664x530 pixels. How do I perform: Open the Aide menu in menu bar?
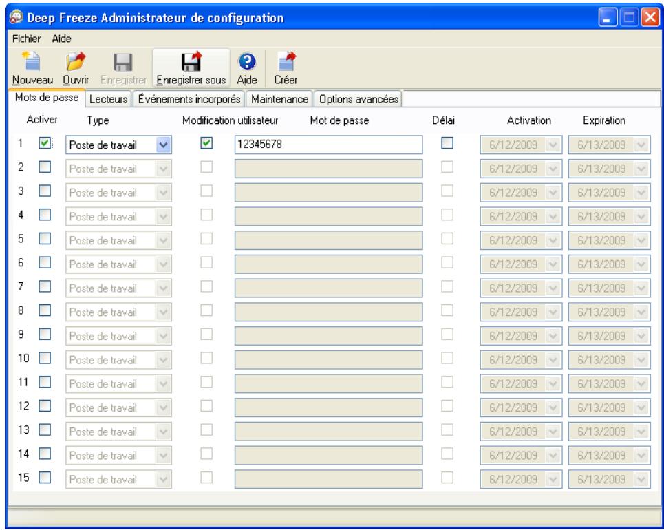click(61, 39)
